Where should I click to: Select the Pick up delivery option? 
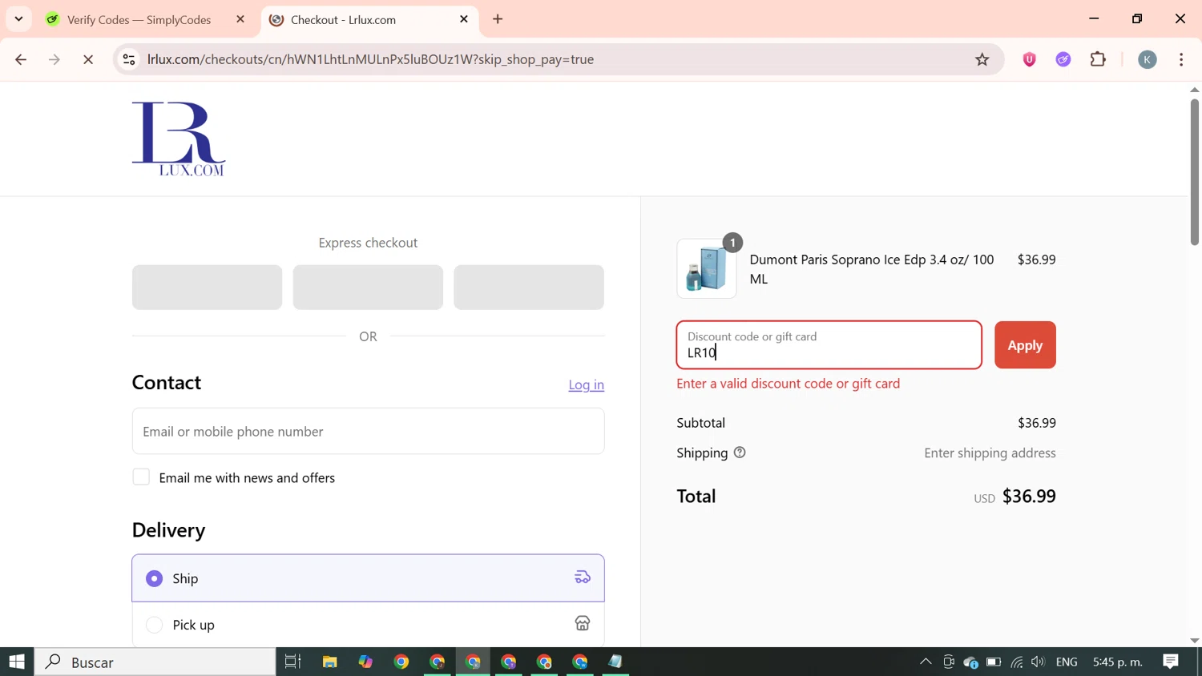click(x=368, y=625)
